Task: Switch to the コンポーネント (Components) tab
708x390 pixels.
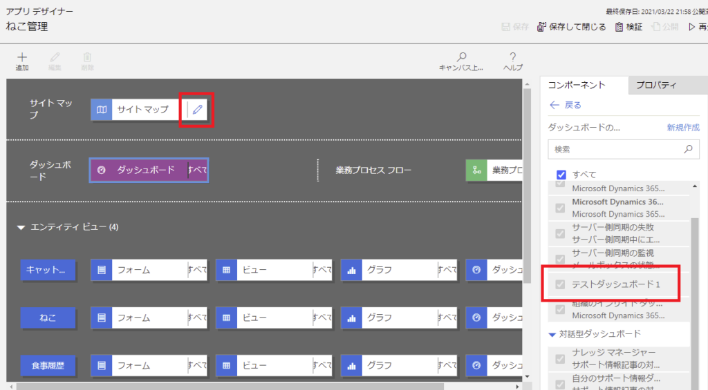Action: point(584,85)
